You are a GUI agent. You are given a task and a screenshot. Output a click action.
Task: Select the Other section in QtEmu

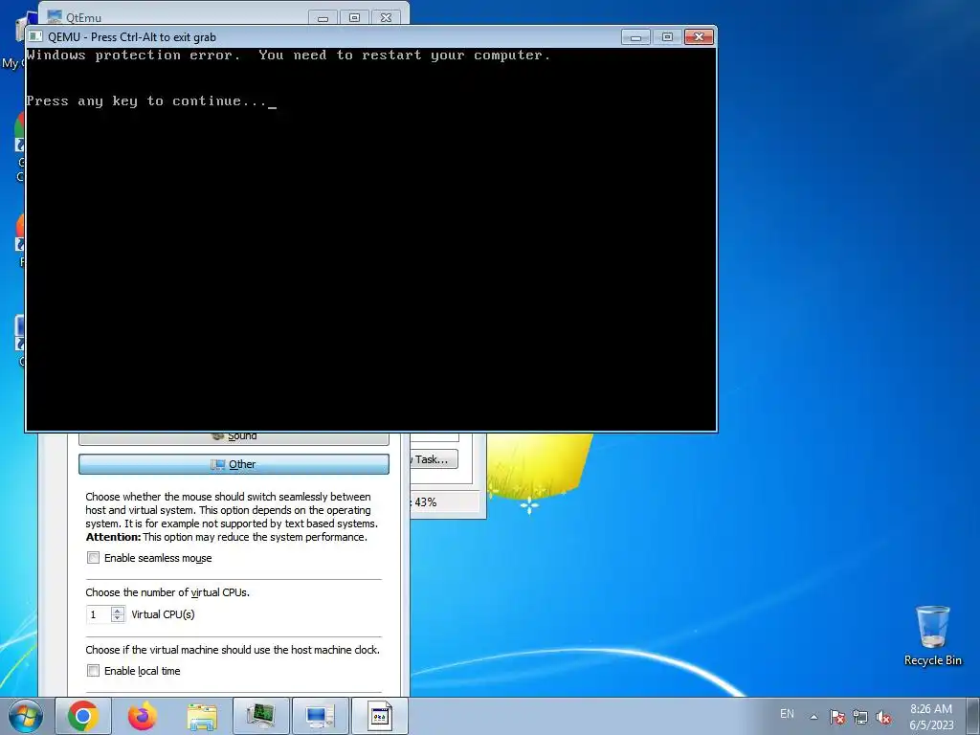click(234, 464)
